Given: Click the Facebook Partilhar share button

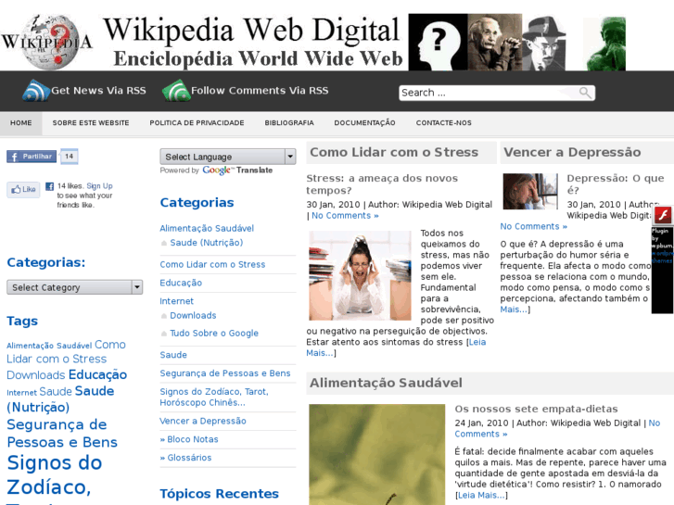Looking at the screenshot, I should click(32, 157).
